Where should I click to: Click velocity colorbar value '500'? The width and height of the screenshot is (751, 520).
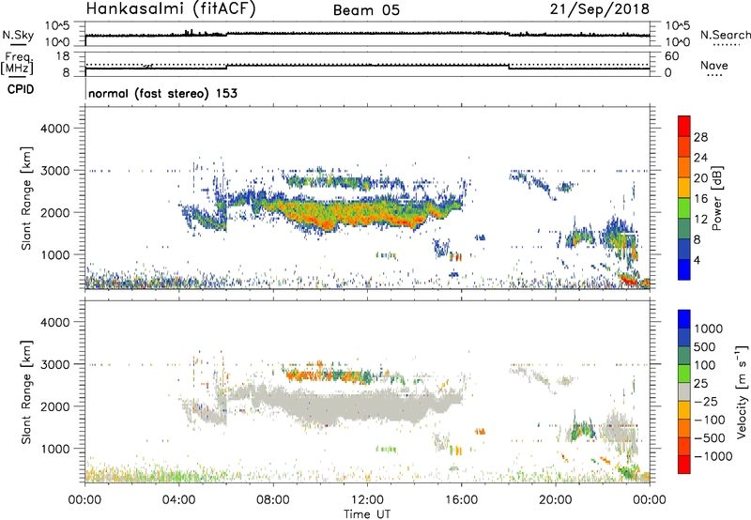705,347
